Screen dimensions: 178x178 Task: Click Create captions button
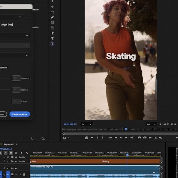coord(20,114)
